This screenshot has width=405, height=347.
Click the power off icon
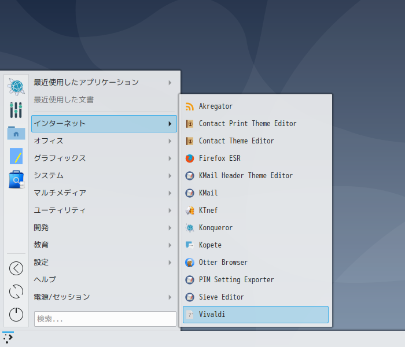(x=16, y=315)
